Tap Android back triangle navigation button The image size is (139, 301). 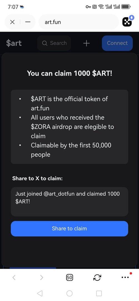(40, 293)
